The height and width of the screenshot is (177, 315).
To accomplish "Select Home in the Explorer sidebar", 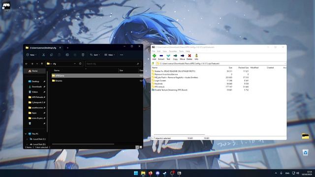I will pyautogui.click(x=35, y=71).
